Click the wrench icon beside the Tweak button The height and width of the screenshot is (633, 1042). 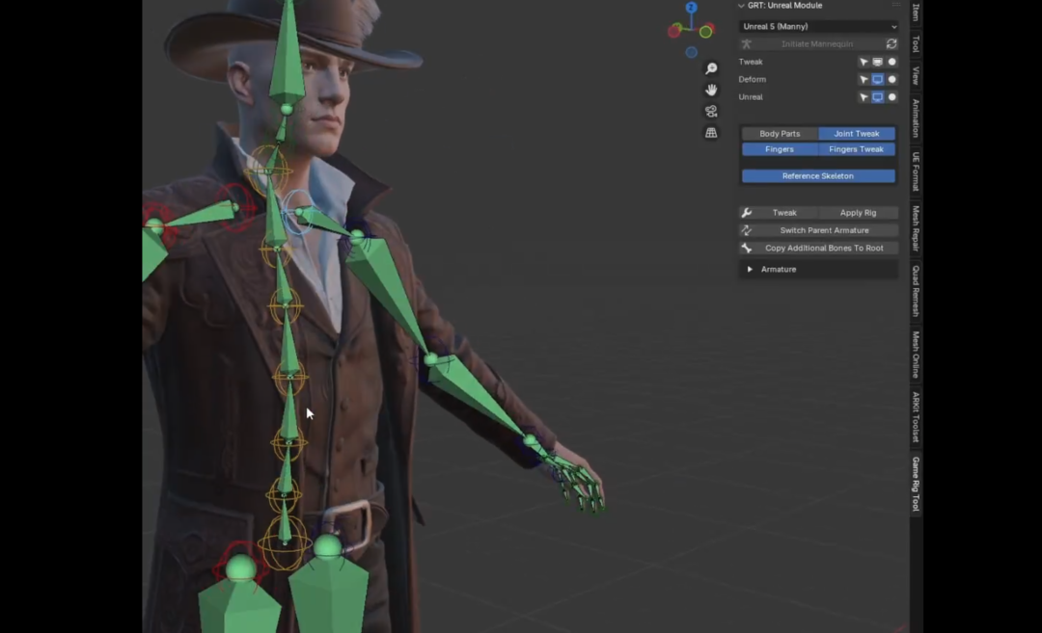(x=745, y=212)
